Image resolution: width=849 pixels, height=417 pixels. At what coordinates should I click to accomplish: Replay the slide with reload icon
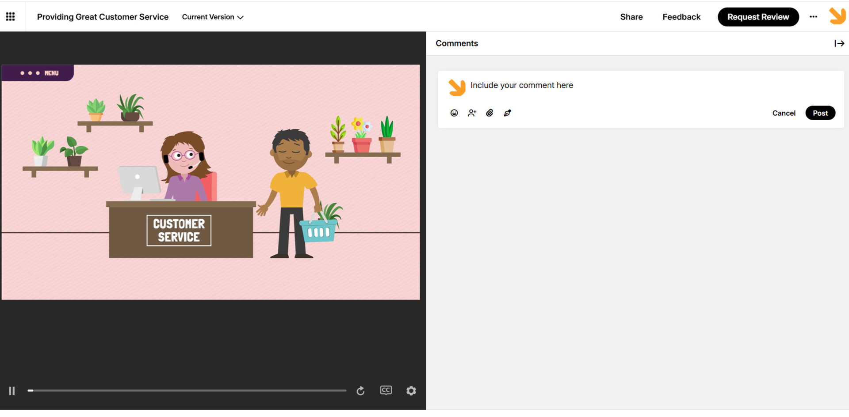360,391
